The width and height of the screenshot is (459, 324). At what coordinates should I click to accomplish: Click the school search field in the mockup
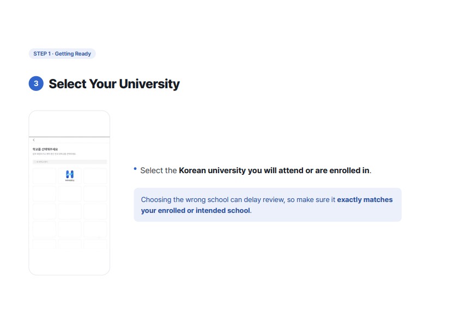tap(70, 162)
